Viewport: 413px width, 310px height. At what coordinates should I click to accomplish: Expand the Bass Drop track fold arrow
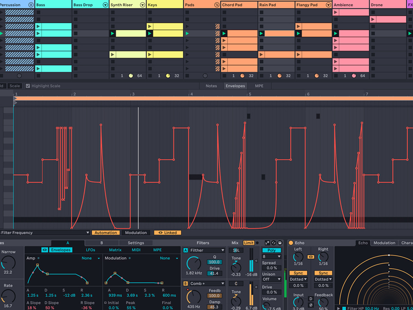[105, 5]
